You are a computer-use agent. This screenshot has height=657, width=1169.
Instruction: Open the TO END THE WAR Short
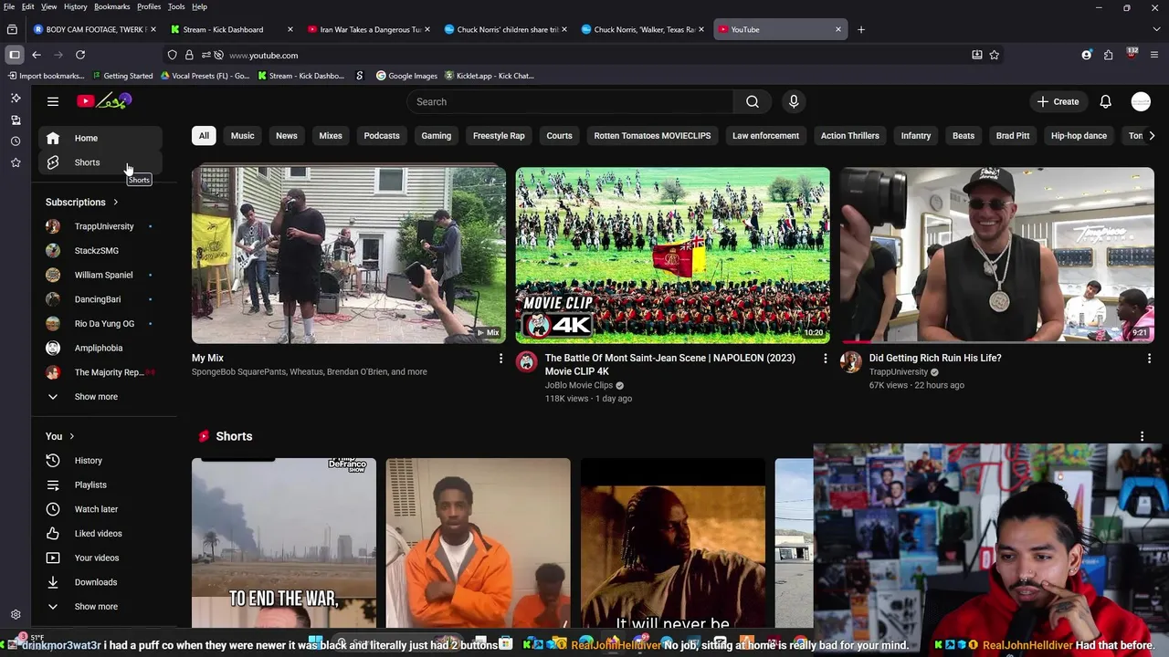pyautogui.click(x=284, y=543)
